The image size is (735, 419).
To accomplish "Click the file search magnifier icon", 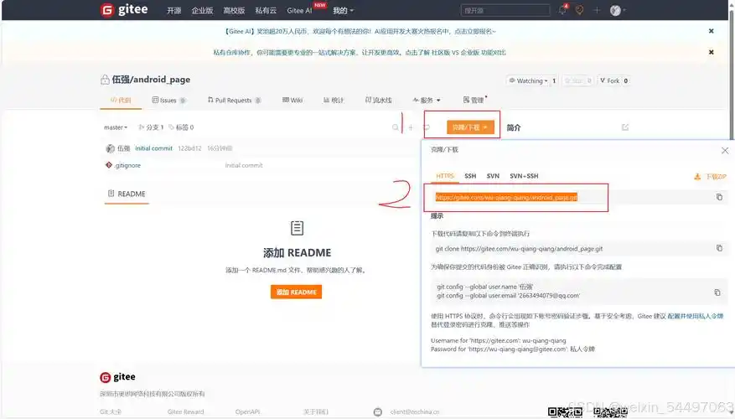I will click(395, 127).
